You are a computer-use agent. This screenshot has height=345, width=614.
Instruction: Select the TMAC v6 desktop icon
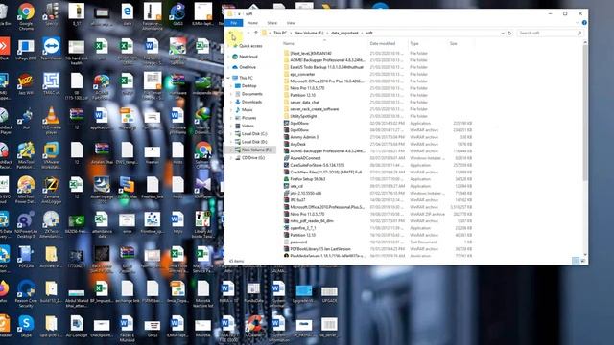(51, 84)
